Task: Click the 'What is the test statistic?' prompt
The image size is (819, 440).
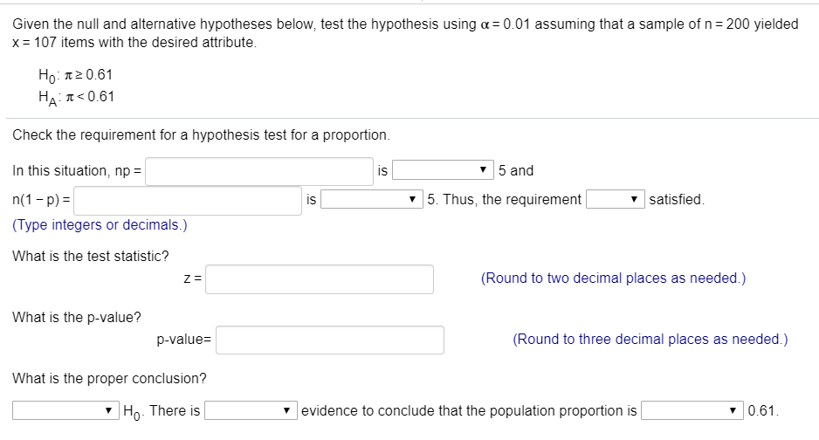Action: pos(91,256)
